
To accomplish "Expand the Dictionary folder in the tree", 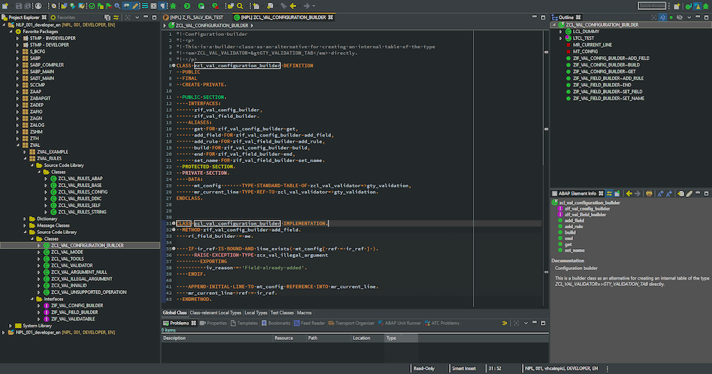I will point(24,219).
